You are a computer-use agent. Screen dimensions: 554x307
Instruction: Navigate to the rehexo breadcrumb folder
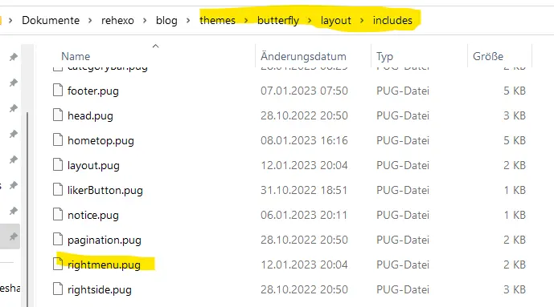click(117, 20)
